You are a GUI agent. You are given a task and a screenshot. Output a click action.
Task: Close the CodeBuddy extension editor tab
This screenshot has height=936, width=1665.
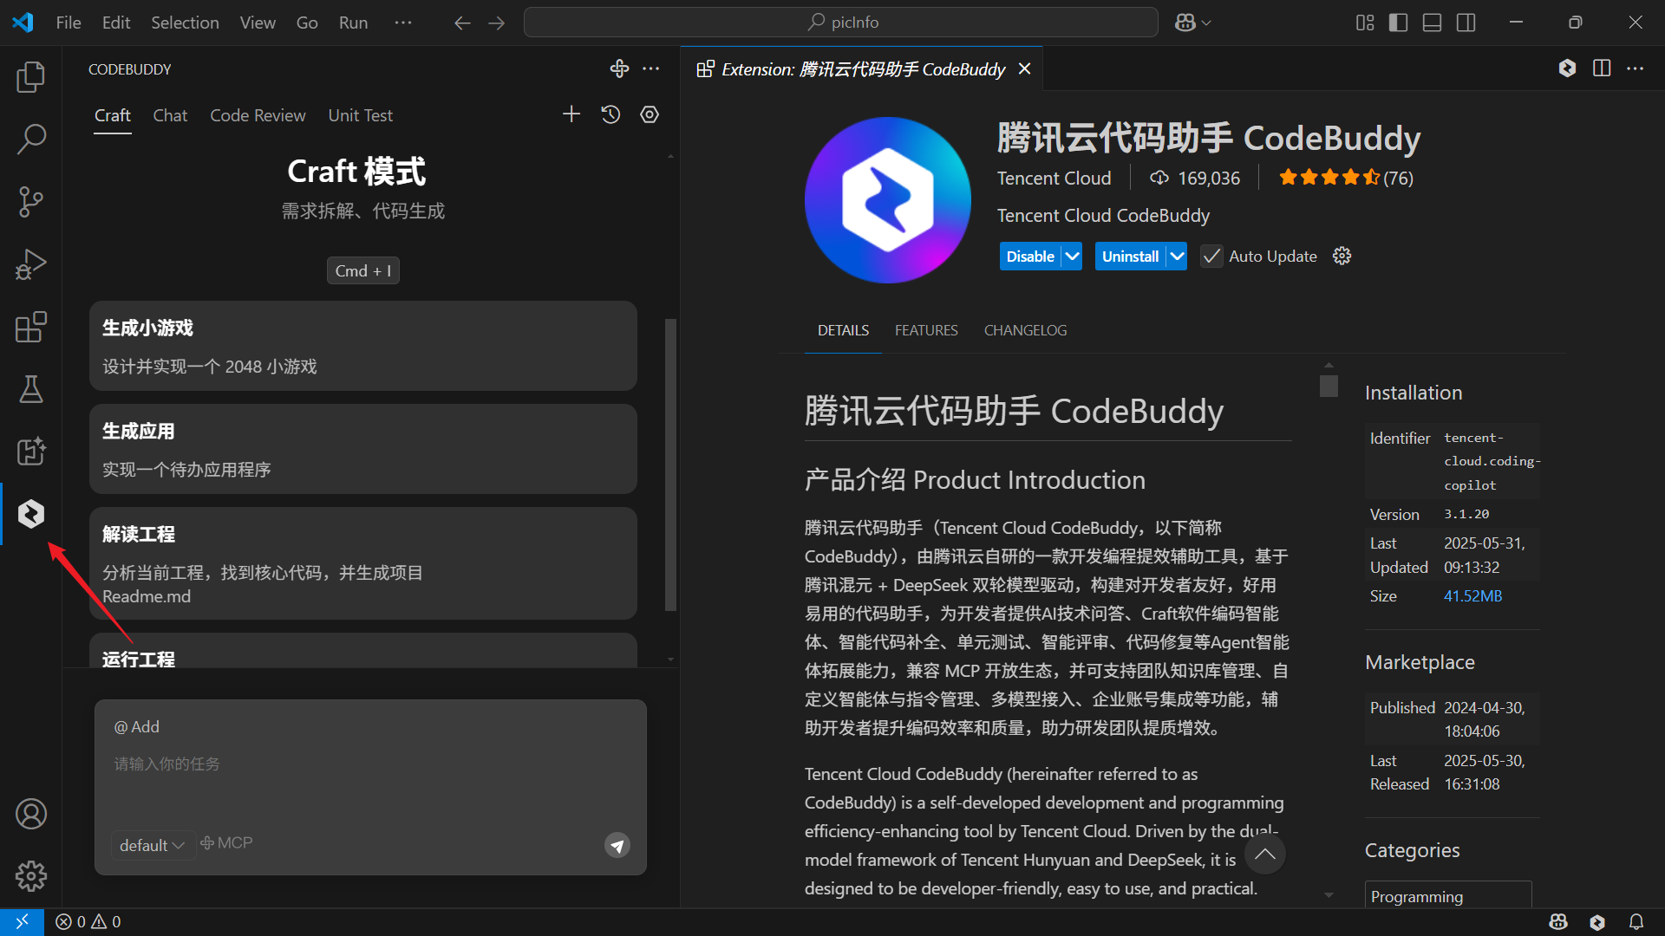pos(1024,68)
